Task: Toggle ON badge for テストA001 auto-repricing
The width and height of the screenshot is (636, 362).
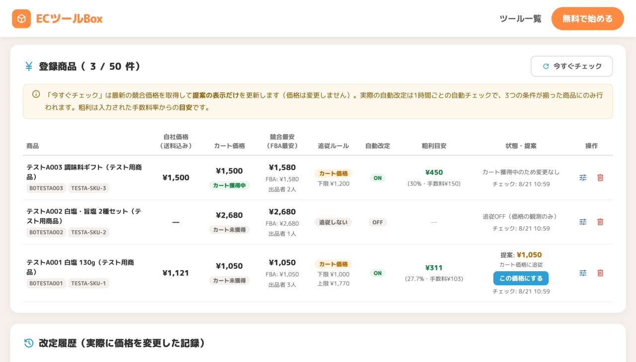Action: click(378, 273)
